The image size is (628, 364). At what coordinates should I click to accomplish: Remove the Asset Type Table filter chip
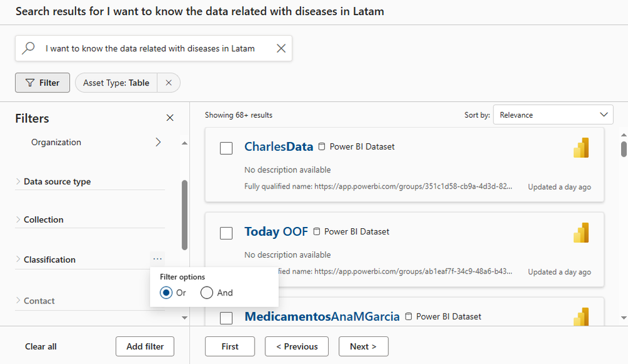click(x=168, y=82)
